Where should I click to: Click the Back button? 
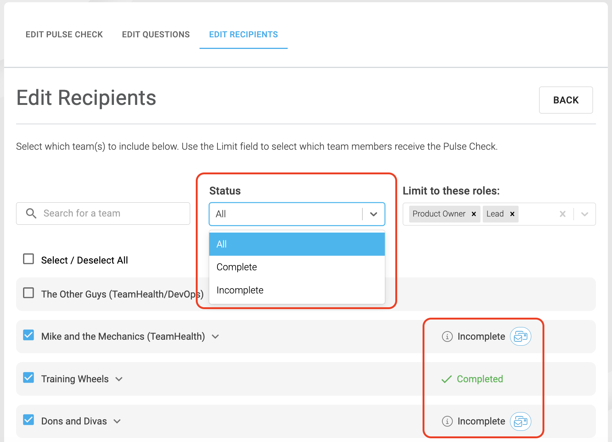coord(566,100)
